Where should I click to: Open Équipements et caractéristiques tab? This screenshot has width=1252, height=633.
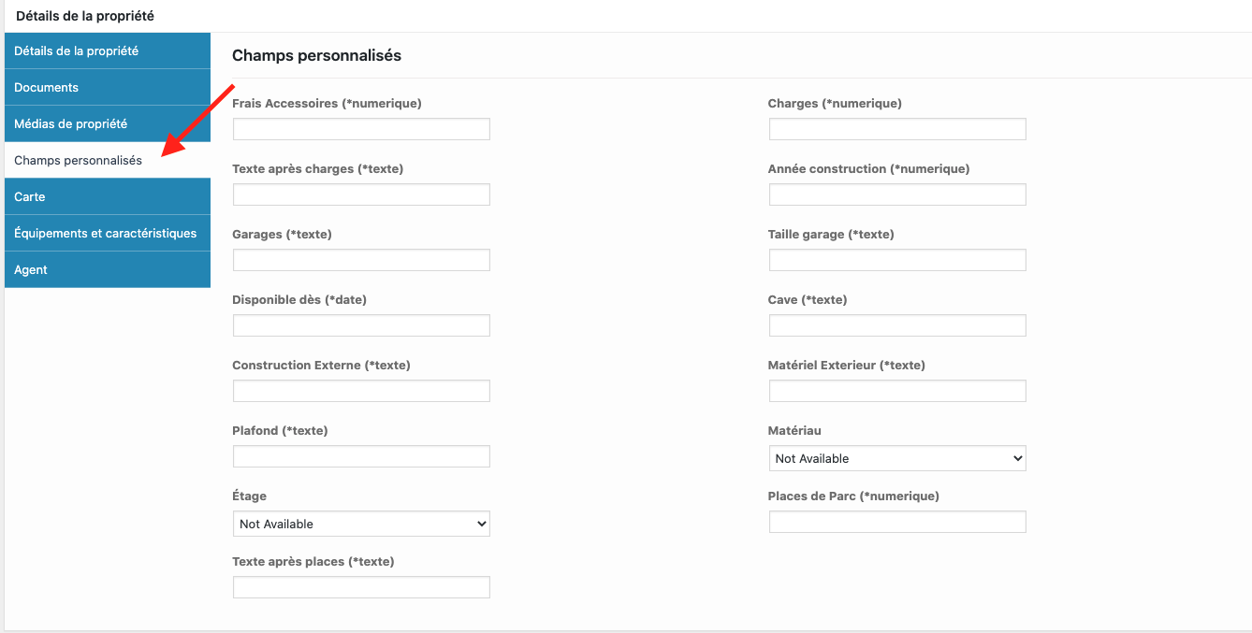[108, 233]
